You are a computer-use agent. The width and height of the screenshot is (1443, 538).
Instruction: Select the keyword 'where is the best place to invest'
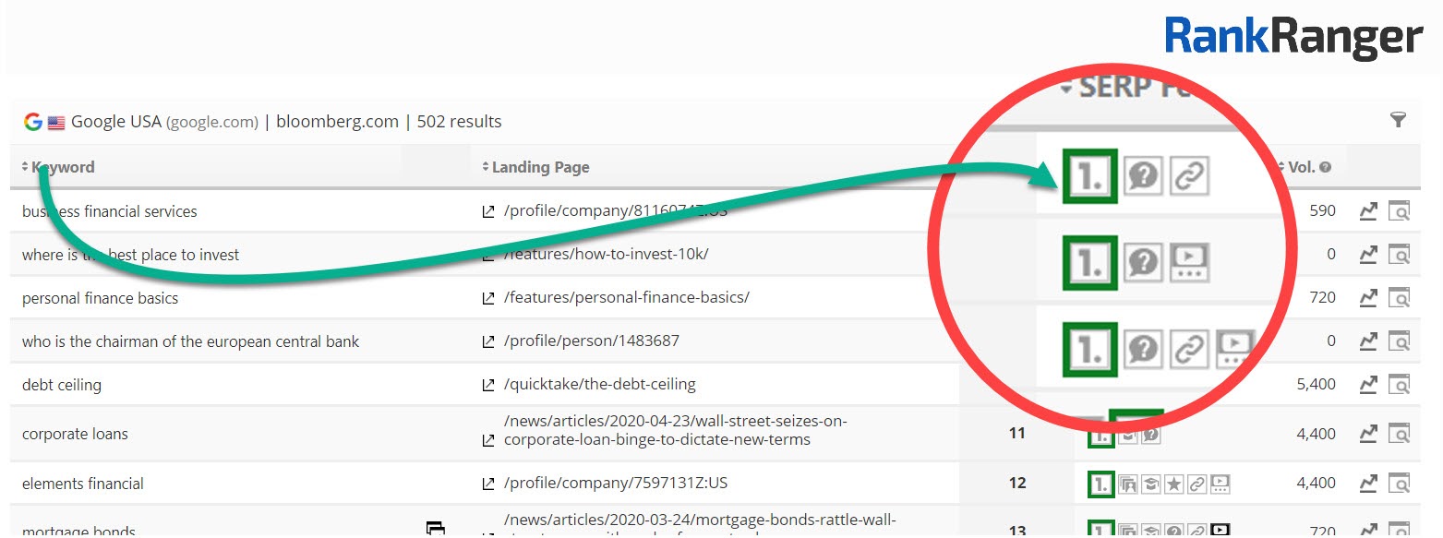(130, 255)
